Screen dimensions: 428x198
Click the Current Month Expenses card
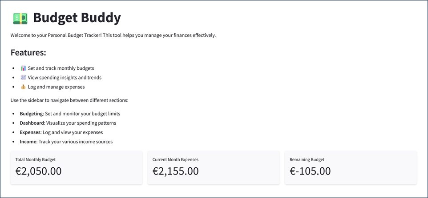pos(214,168)
